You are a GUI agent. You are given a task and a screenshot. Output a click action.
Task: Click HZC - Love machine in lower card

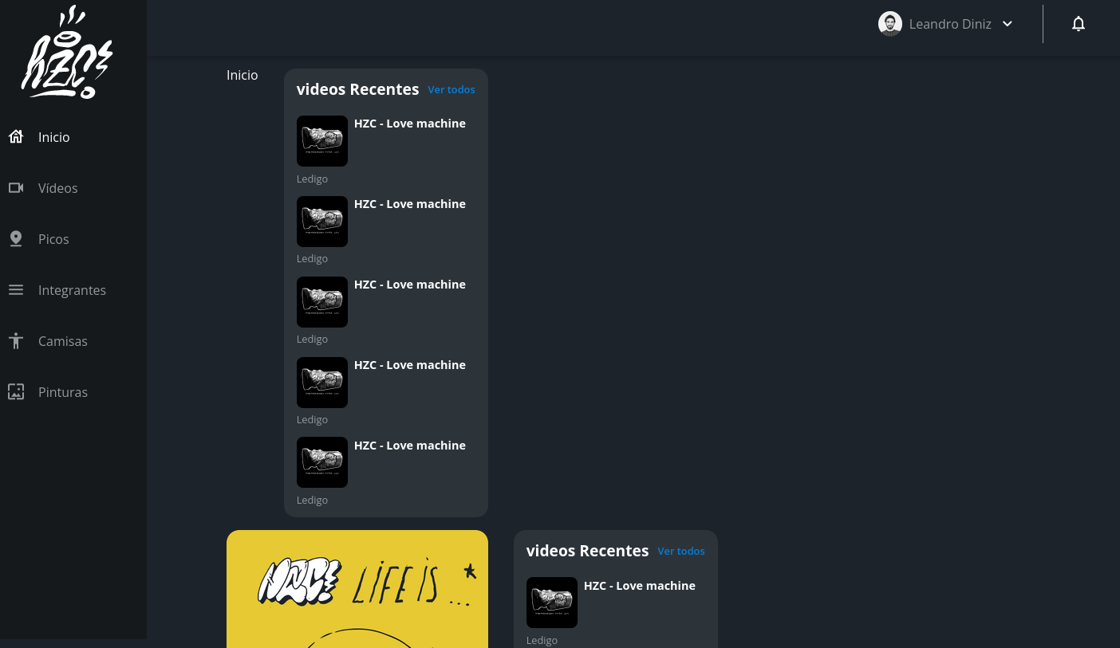pos(640,586)
